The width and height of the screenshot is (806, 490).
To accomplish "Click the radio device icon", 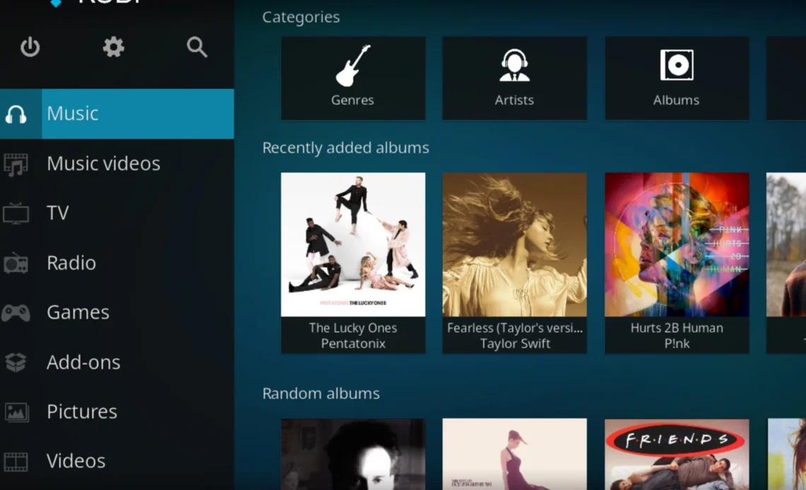I will pyautogui.click(x=16, y=263).
